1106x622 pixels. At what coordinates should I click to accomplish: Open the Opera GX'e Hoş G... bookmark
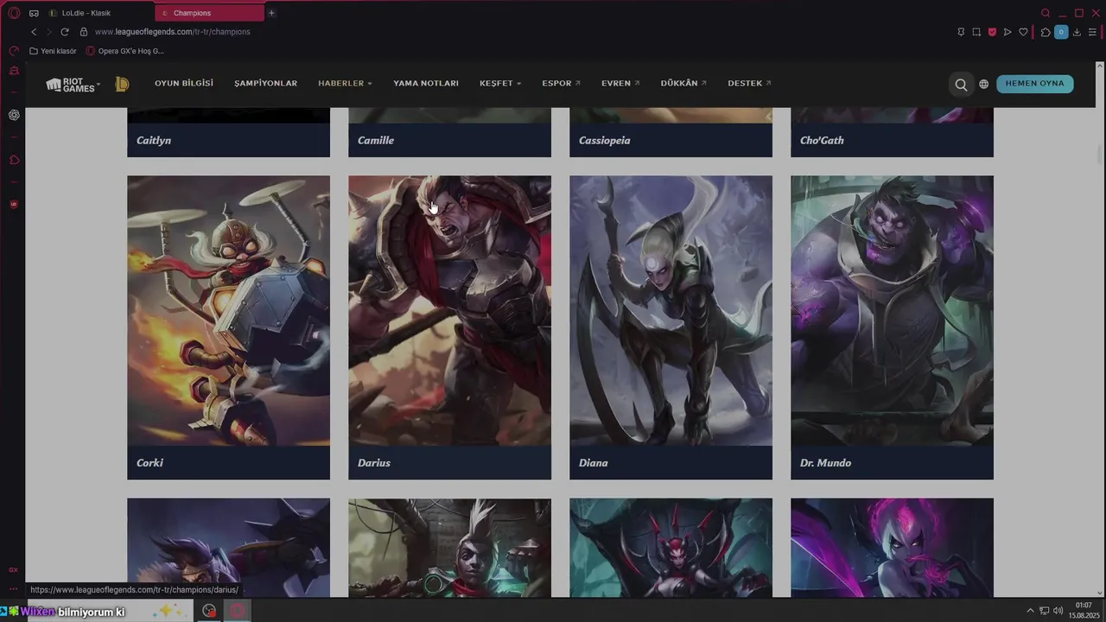coord(125,51)
